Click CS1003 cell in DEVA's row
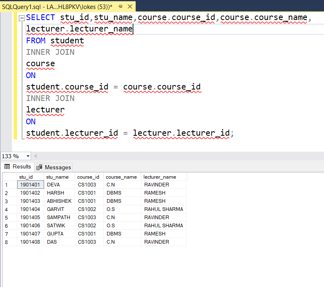324x287 pixels. (x=89, y=185)
